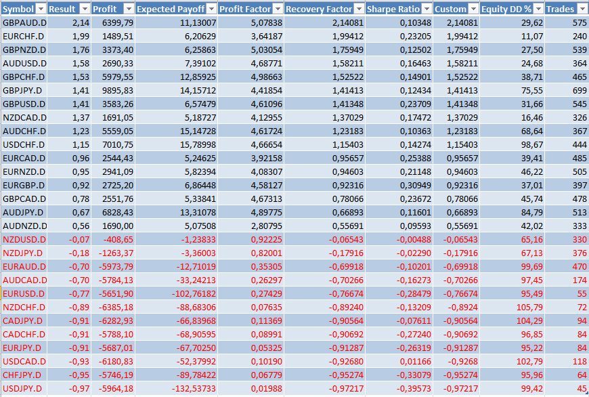The width and height of the screenshot is (589, 397).
Task: Click profit factor value 5,07838
Action: 266,22
